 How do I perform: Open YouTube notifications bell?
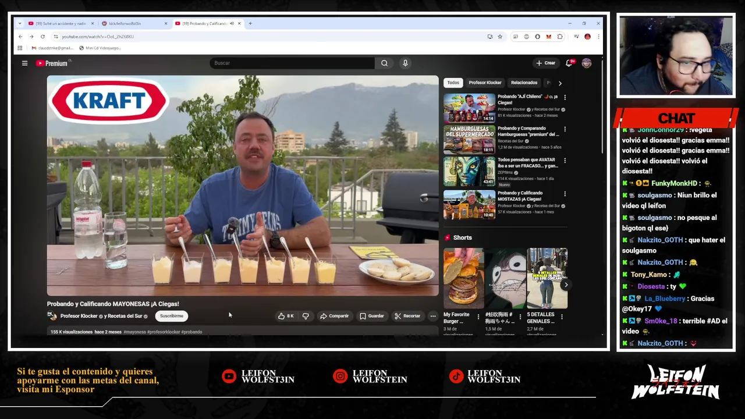click(x=569, y=63)
